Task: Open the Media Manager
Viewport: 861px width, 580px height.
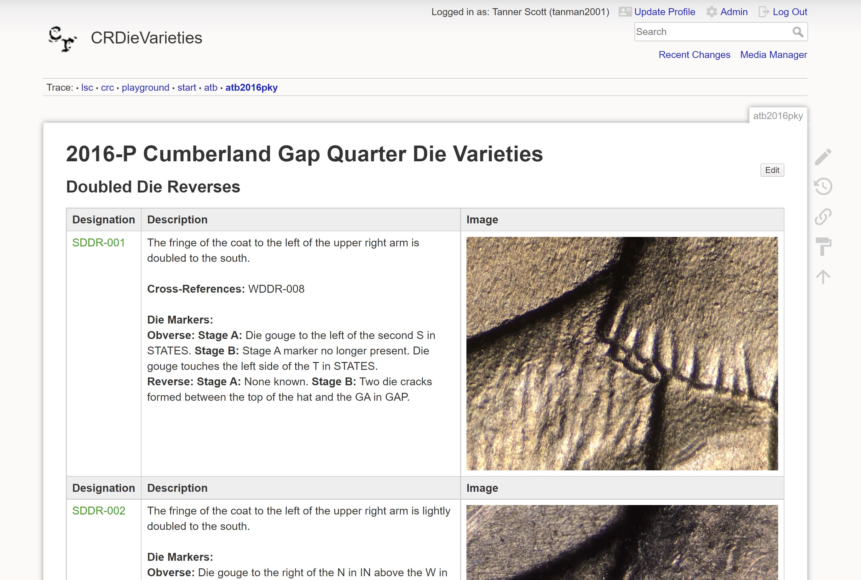Action: tap(773, 55)
